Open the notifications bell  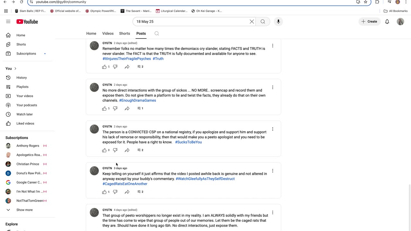(x=387, y=21)
